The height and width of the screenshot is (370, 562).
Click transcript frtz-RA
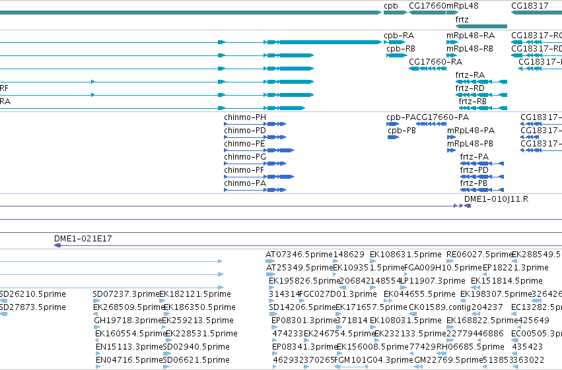pyautogui.click(x=481, y=82)
